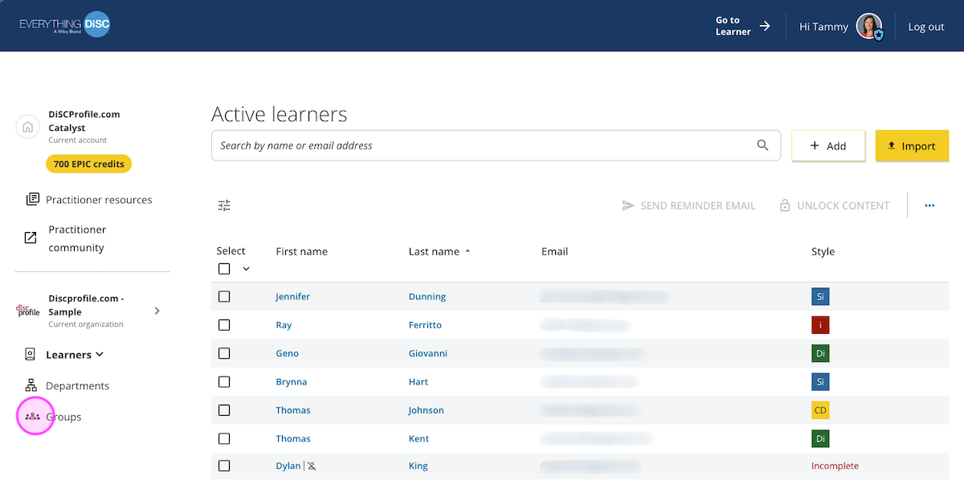Click the muted bell icon next to Dylan
The image size is (964, 480).
[312, 466]
